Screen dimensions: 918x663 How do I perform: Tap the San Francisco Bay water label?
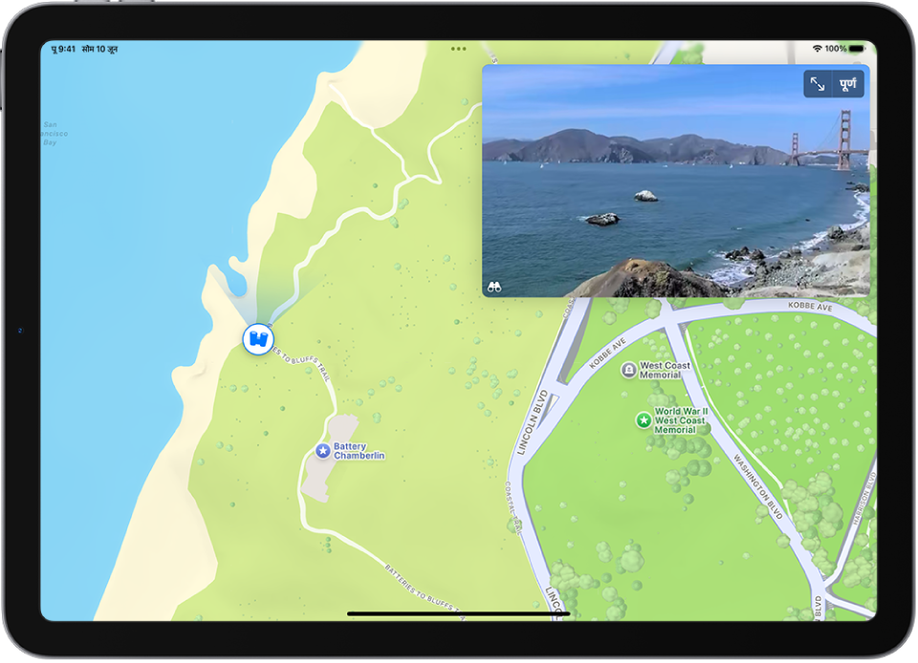(x=54, y=134)
